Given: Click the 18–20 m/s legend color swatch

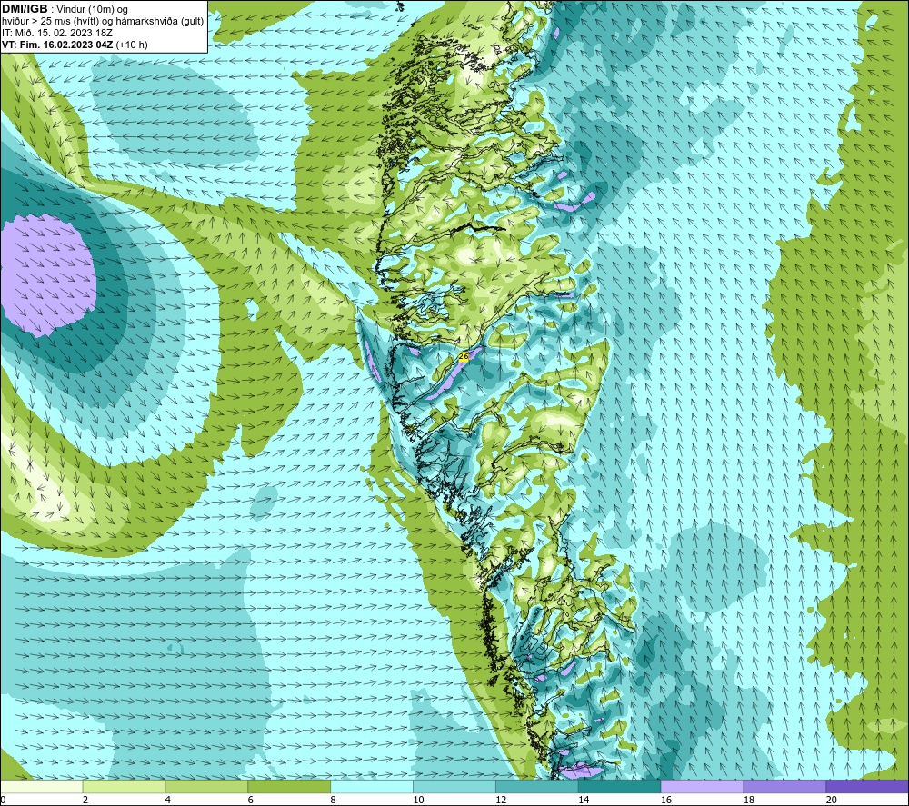Looking at the screenshot, I should click(x=784, y=786).
